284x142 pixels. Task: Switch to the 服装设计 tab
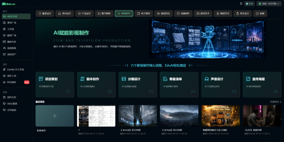45,14
